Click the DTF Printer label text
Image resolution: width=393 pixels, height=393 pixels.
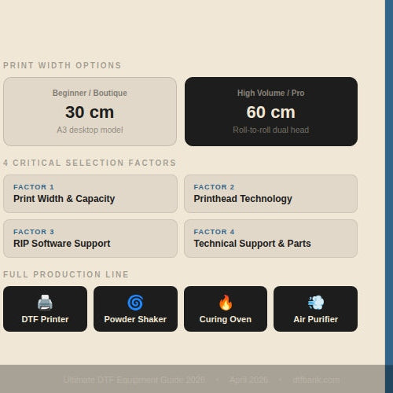coord(45,319)
